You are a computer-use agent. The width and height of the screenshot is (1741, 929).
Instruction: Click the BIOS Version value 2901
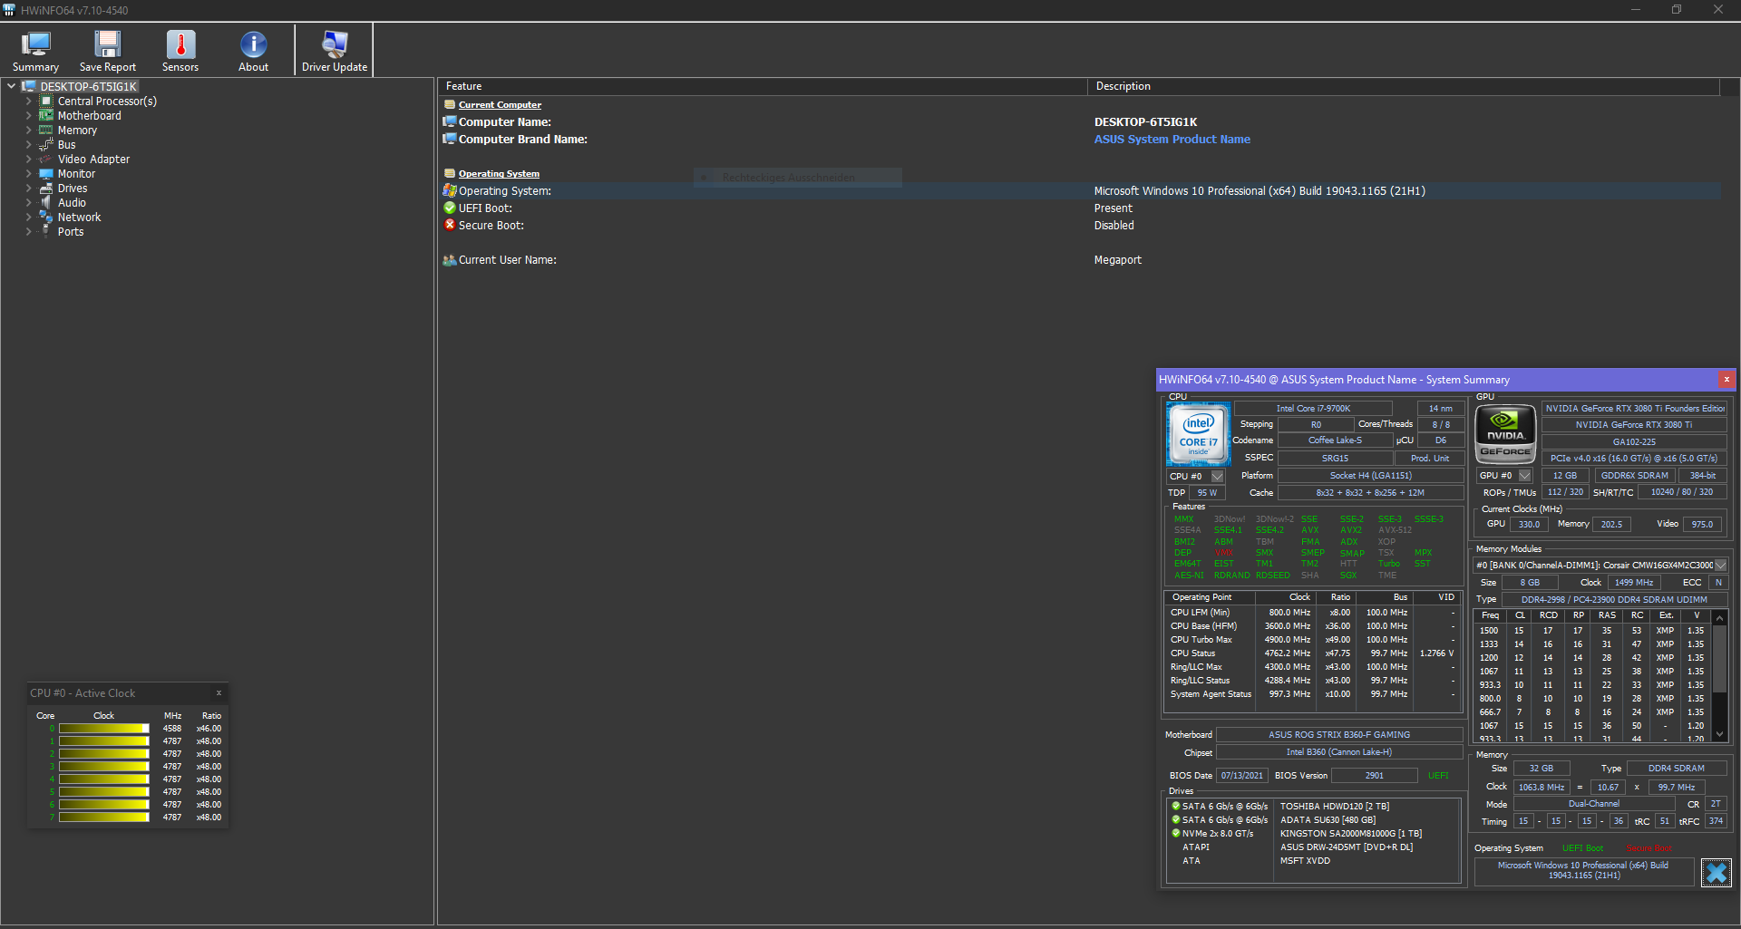(x=1374, y=776)
